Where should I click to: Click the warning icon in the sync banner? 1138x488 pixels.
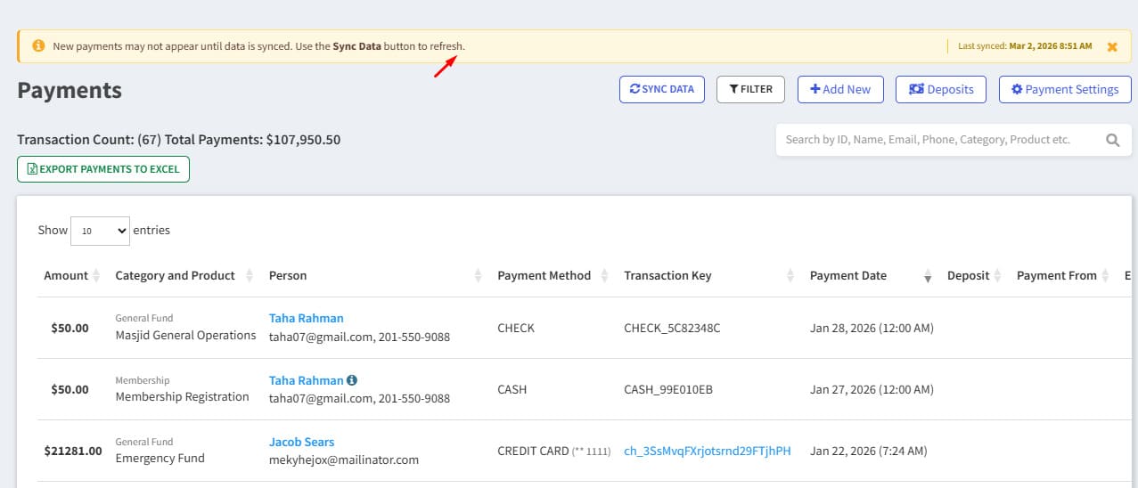tap(38, 45)
